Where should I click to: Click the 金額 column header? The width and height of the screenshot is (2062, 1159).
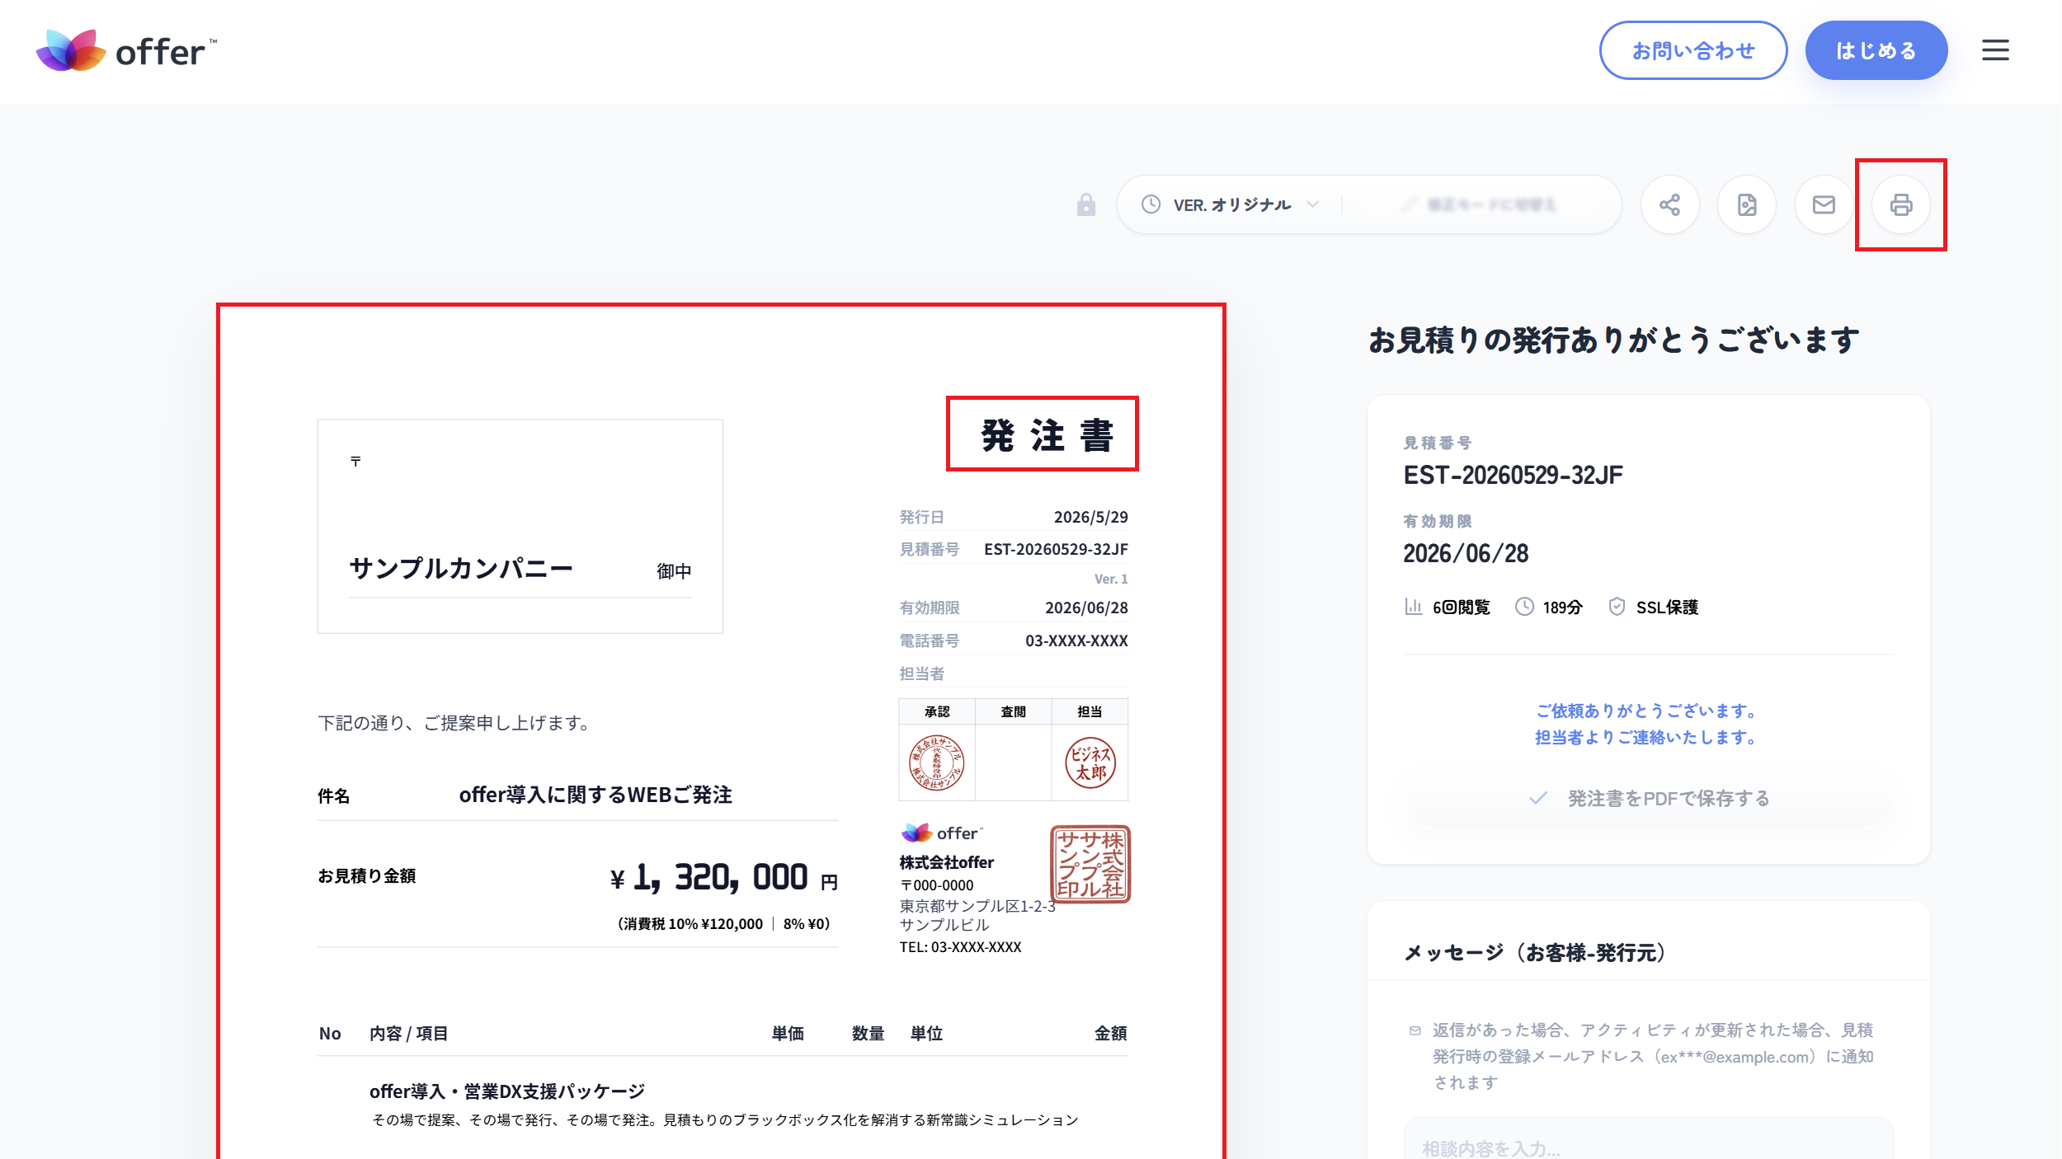[x=1111, y=1033]
